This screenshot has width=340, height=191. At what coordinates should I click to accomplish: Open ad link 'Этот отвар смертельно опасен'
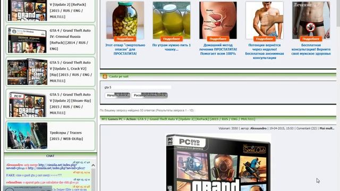(125, 49)
